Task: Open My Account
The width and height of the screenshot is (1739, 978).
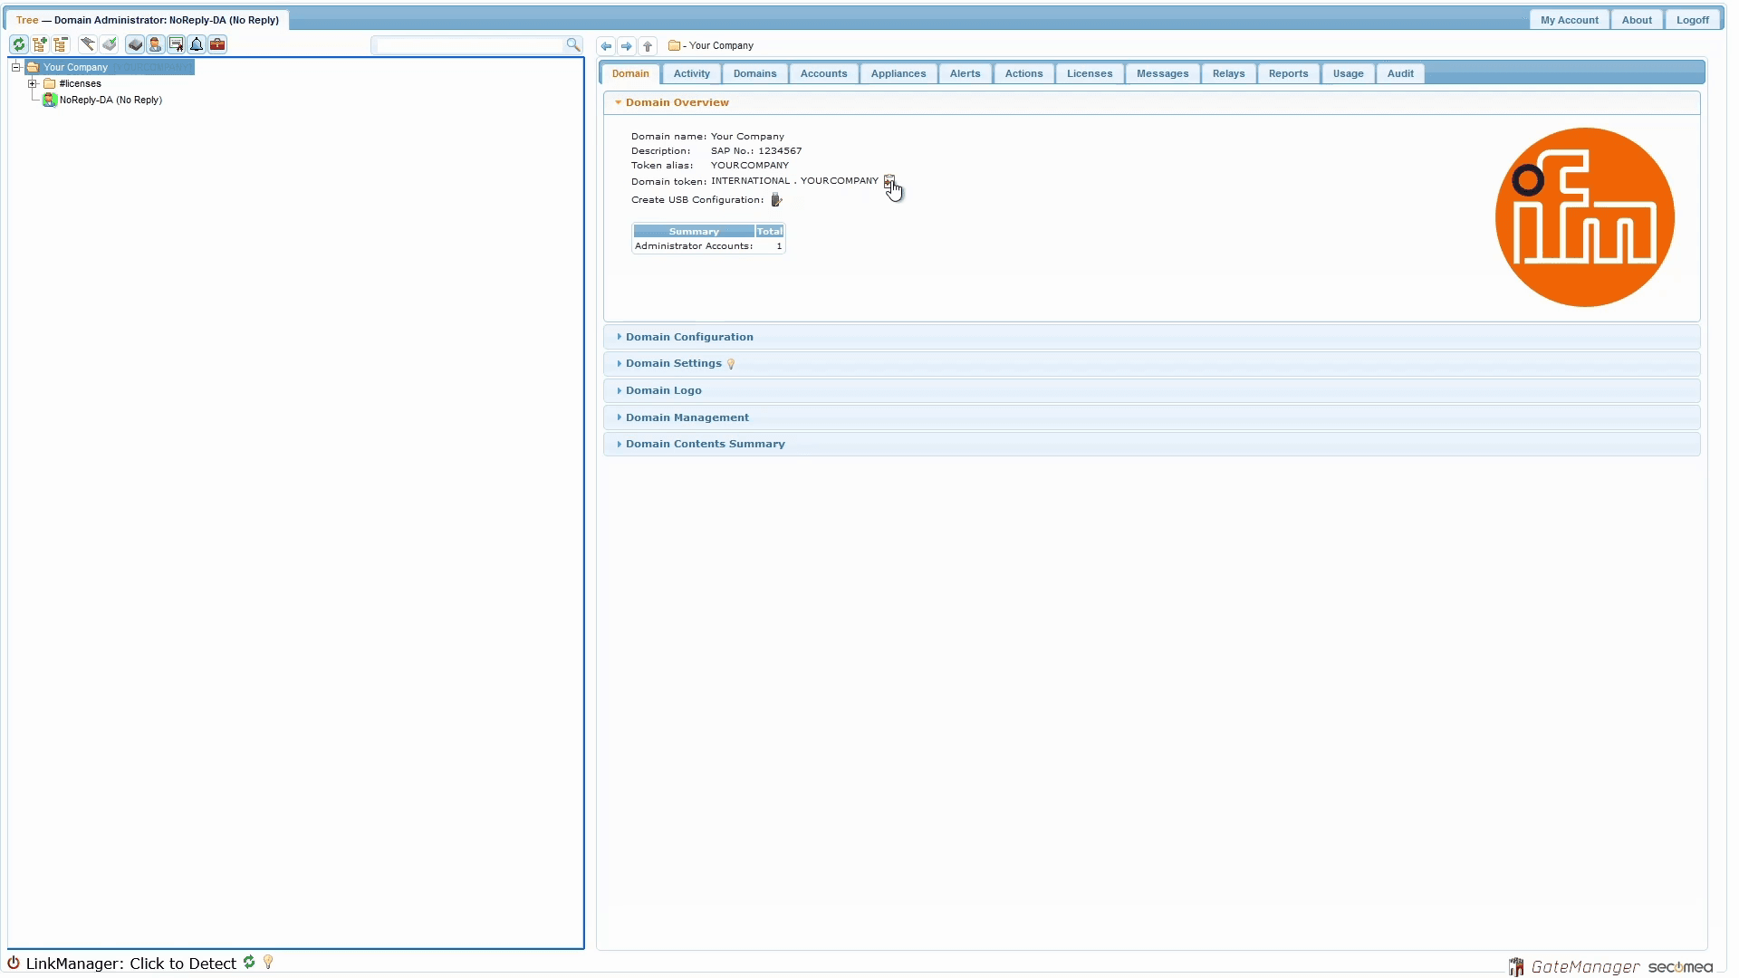Action: (1569, 20)
